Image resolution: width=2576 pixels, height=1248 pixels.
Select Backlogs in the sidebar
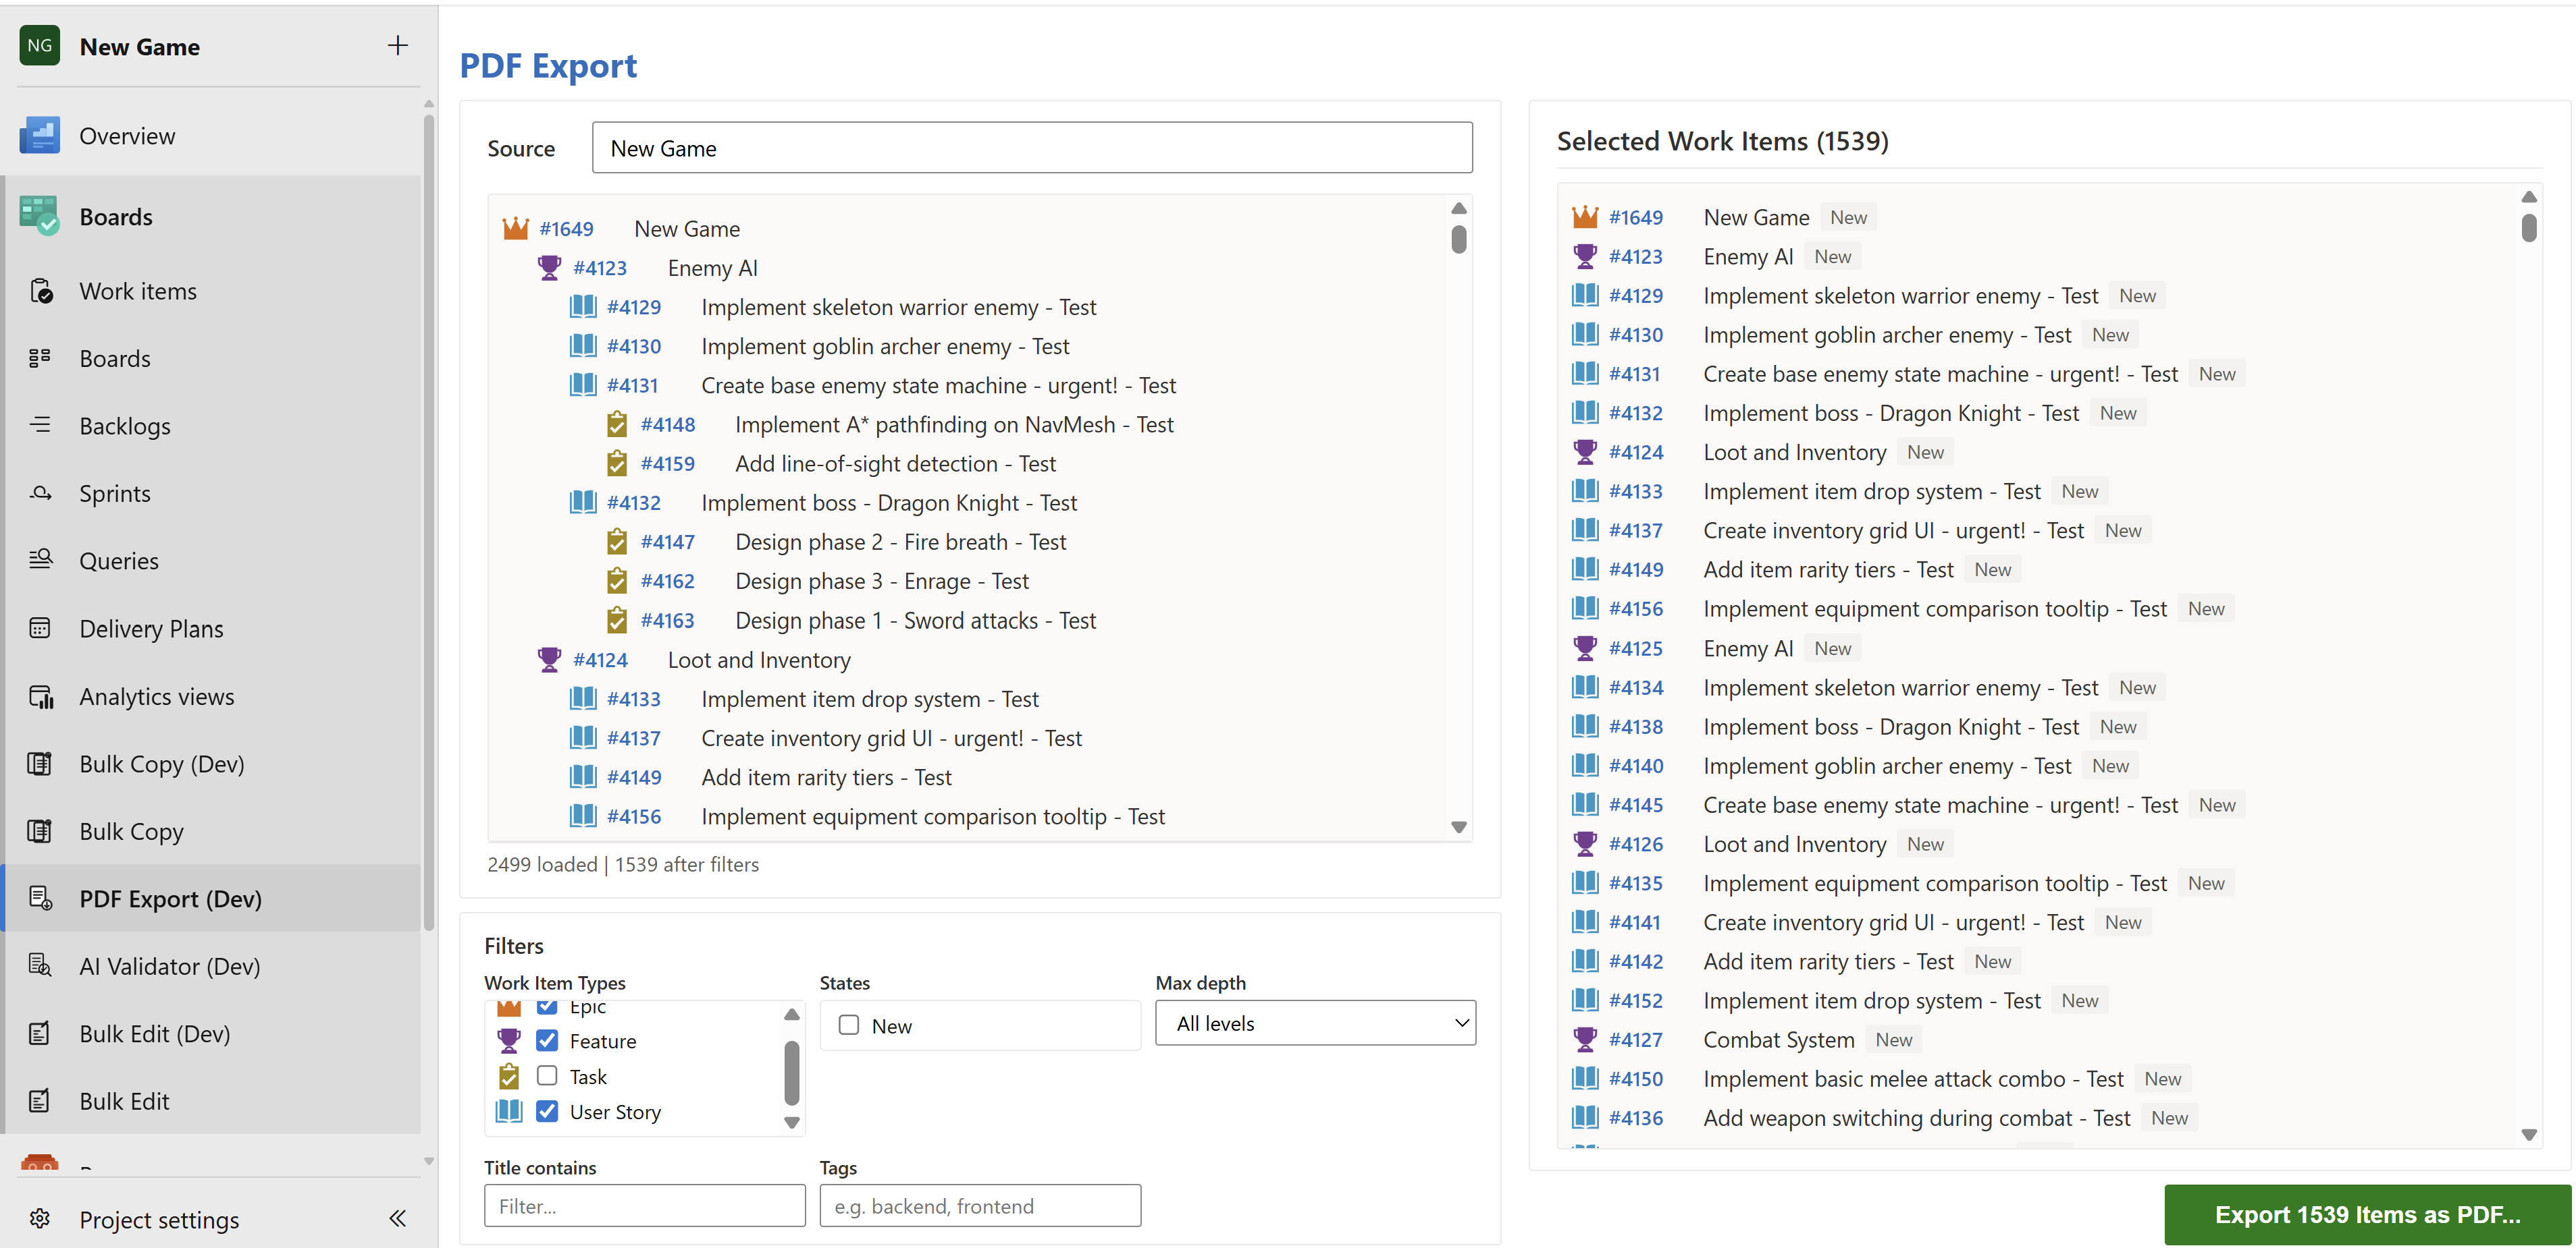click(125, 426)
